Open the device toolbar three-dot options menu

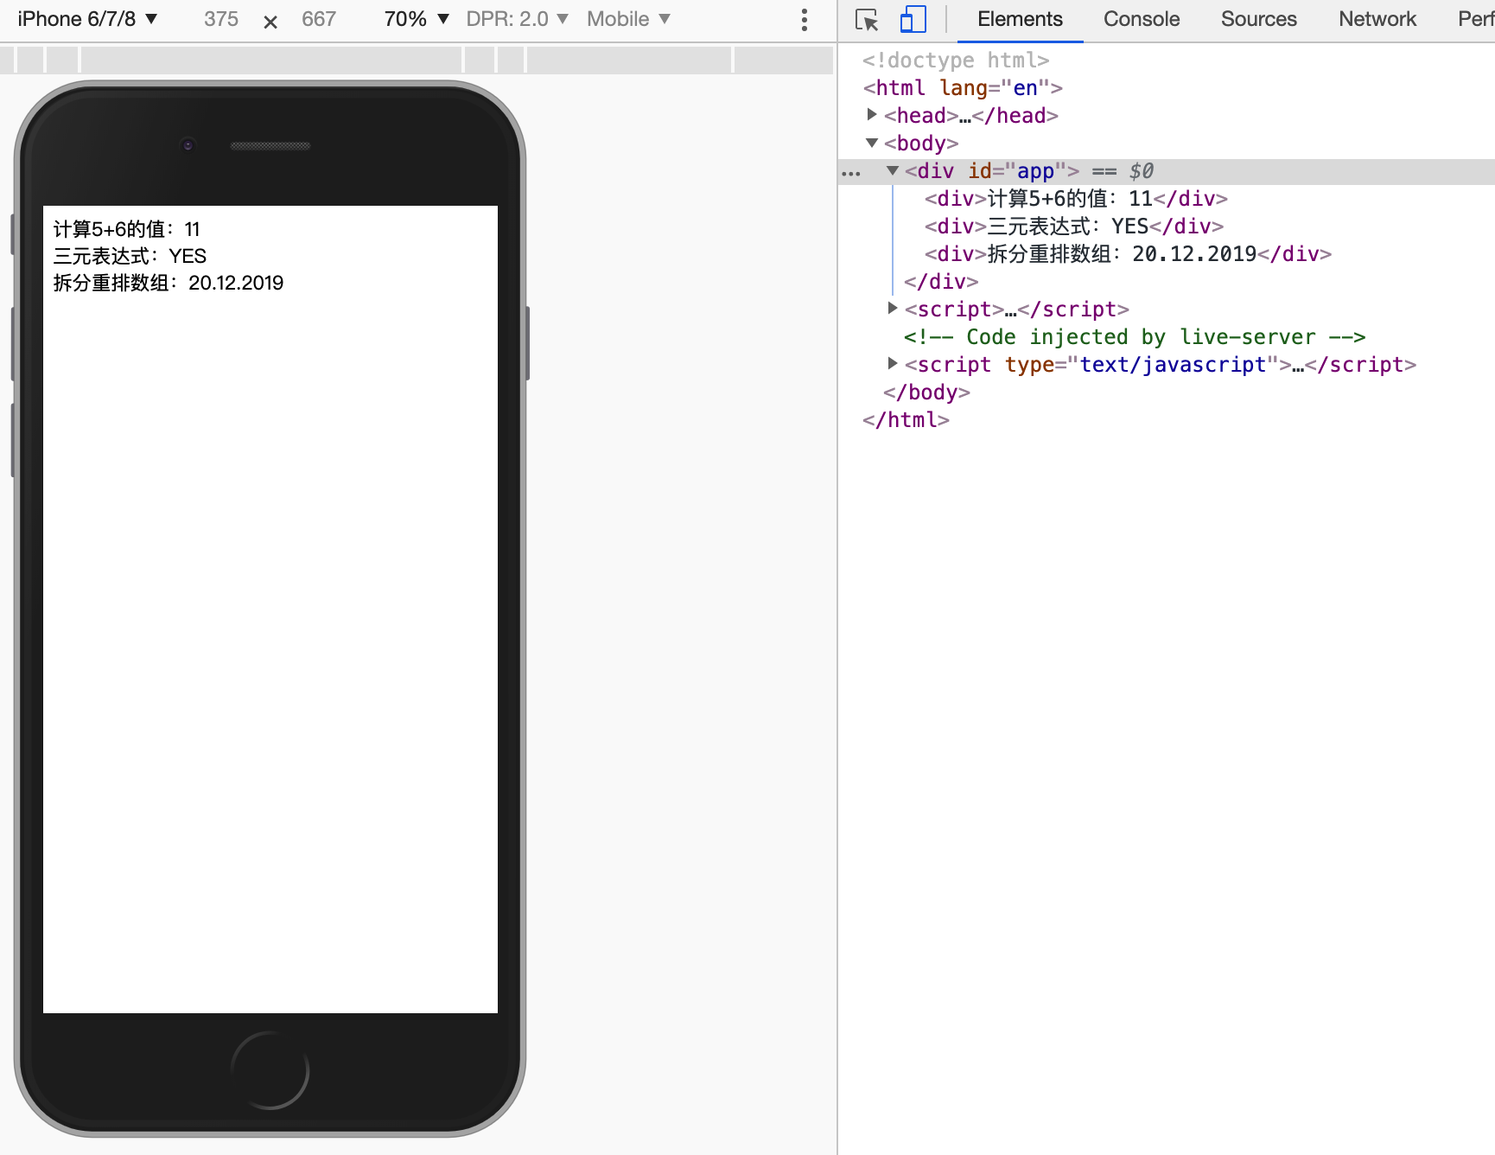coord(805,20)
